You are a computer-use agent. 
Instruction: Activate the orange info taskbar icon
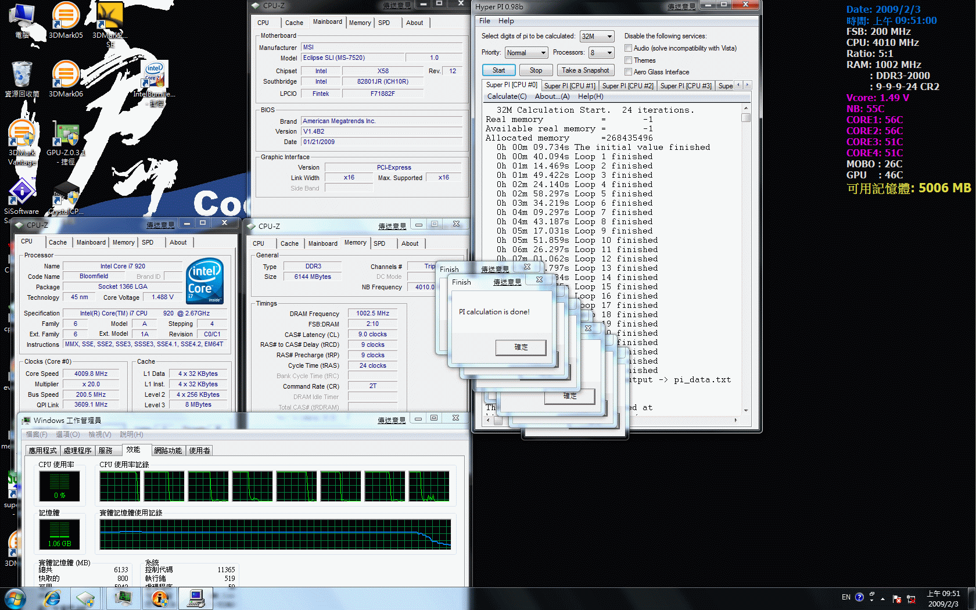click(x=160, y=598)
